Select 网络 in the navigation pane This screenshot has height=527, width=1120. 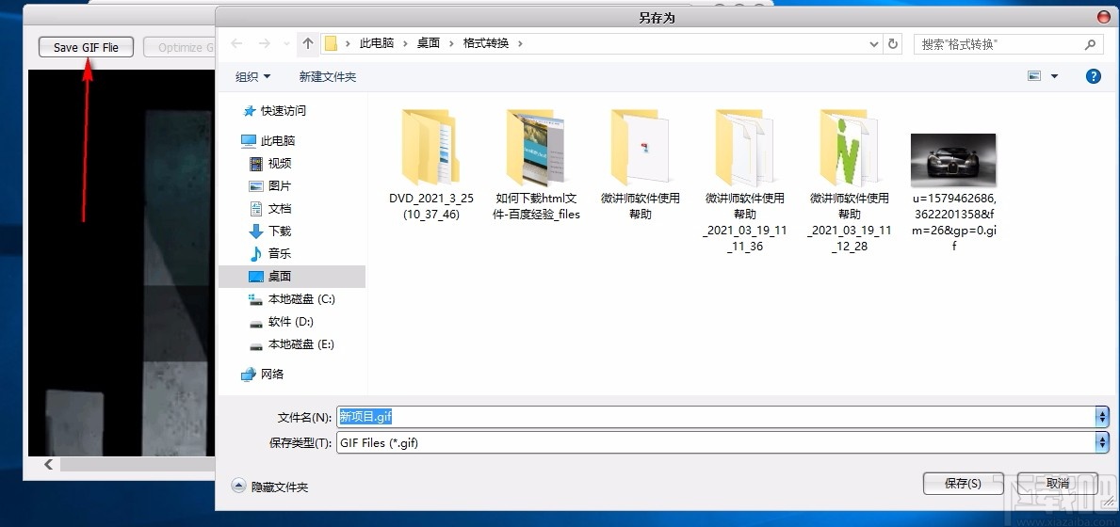click(262, 374)
